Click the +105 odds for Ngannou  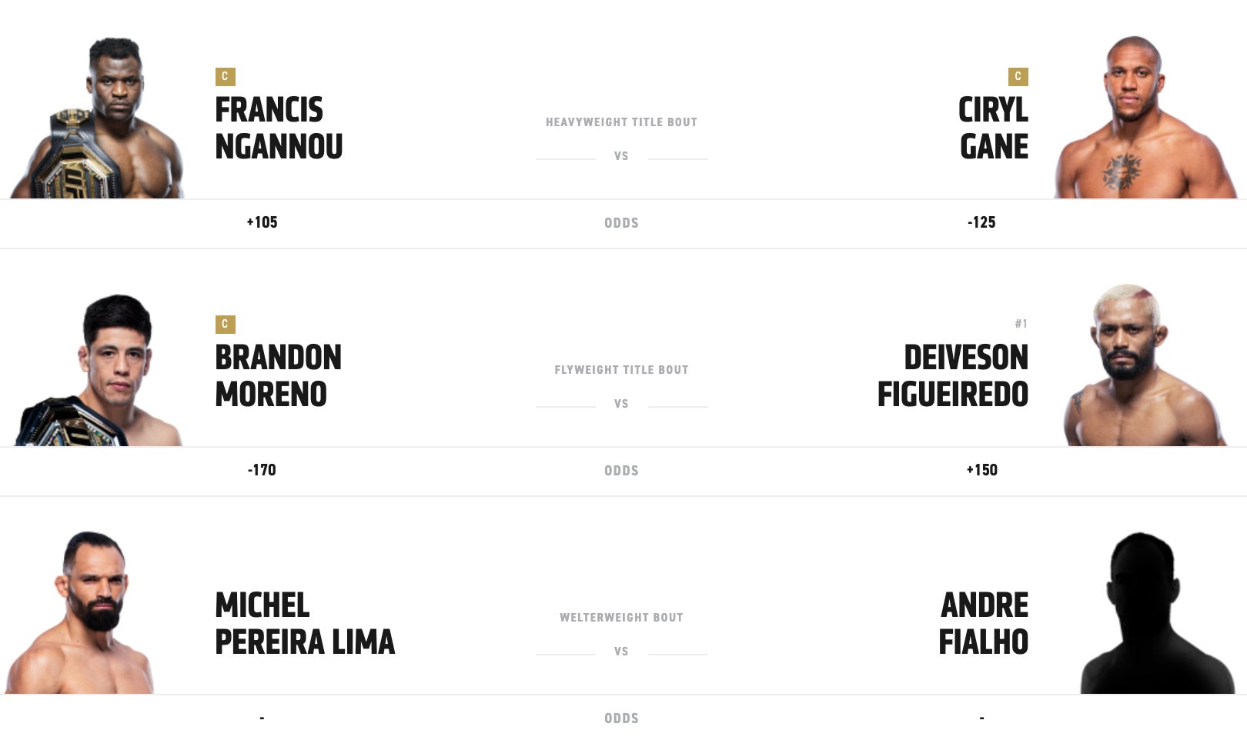262,223
